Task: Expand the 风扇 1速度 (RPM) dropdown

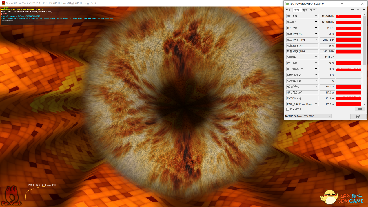Action: point(316,40)
